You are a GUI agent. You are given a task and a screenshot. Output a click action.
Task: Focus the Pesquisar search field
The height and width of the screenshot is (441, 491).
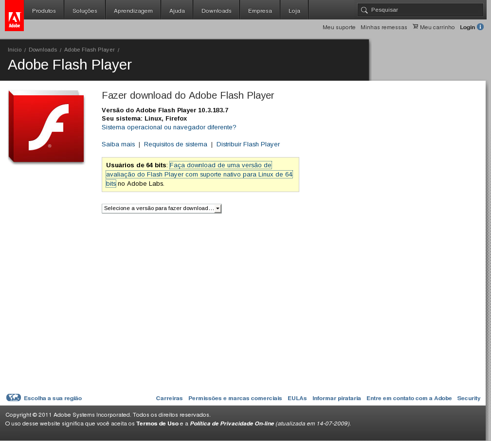tap(420, 10)
